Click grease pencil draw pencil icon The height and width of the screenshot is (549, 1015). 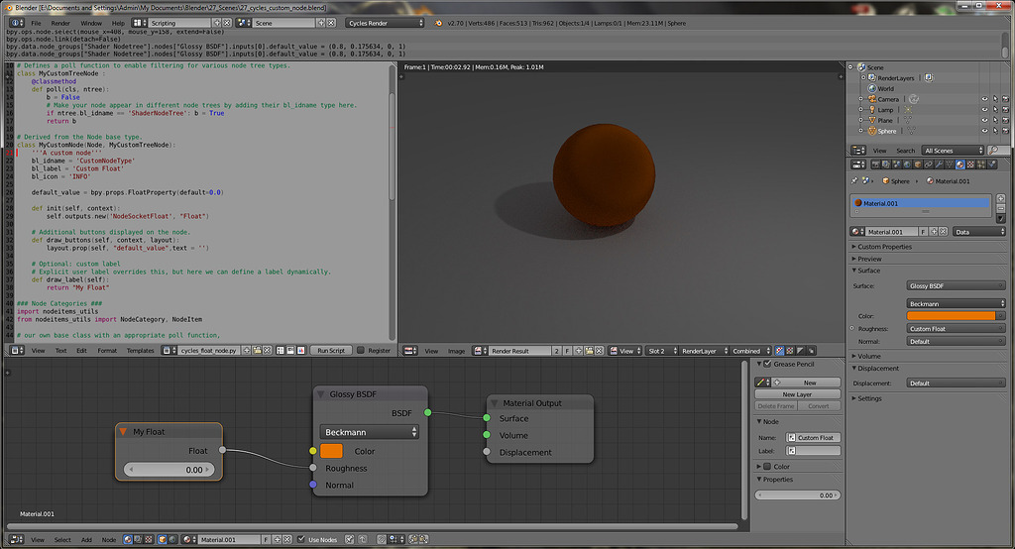tap(762, 382)
